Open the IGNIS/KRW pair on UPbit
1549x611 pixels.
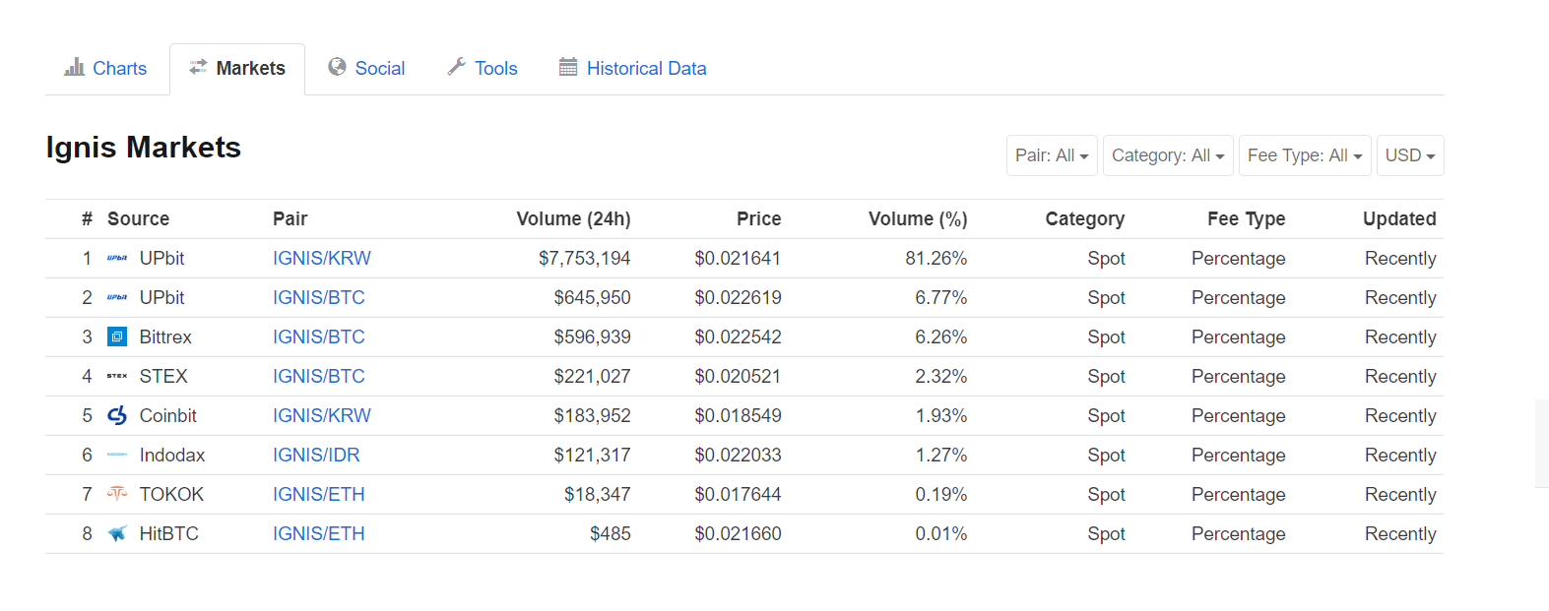click(322, 258)
